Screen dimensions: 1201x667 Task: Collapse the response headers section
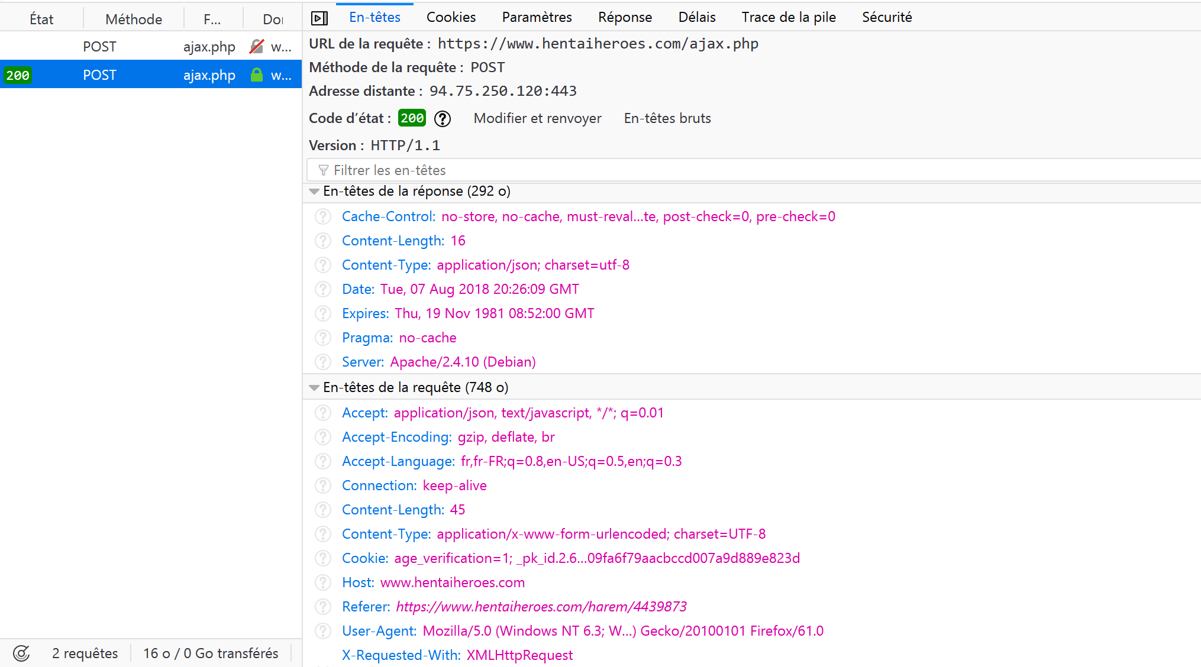[x=314, y=192]
